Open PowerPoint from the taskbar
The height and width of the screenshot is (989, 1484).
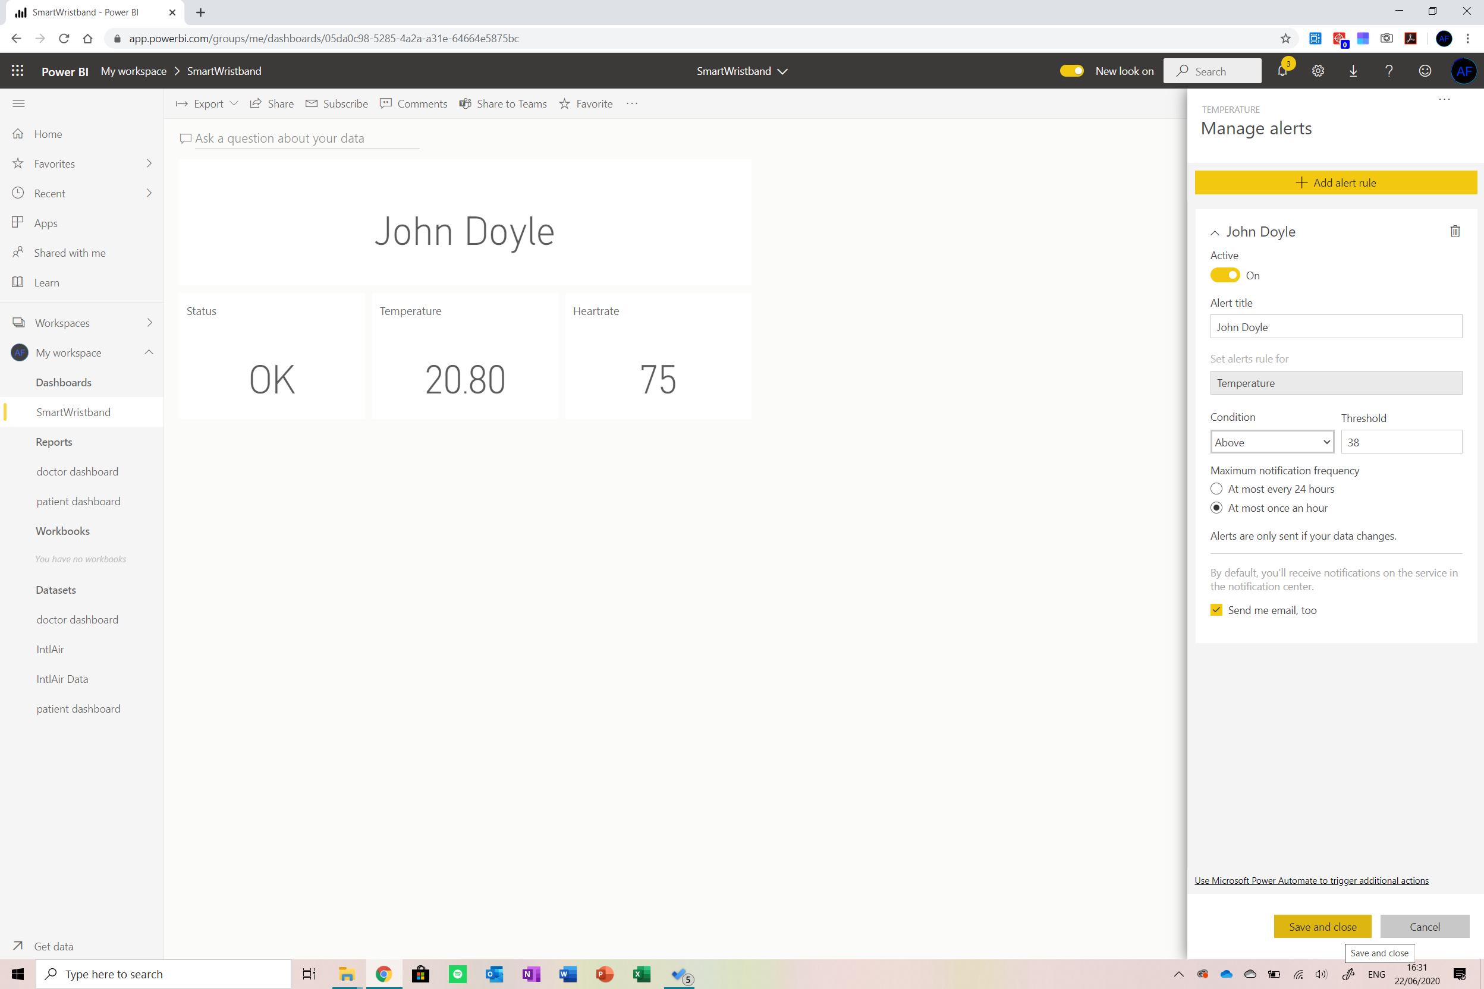tap(605, 974)
